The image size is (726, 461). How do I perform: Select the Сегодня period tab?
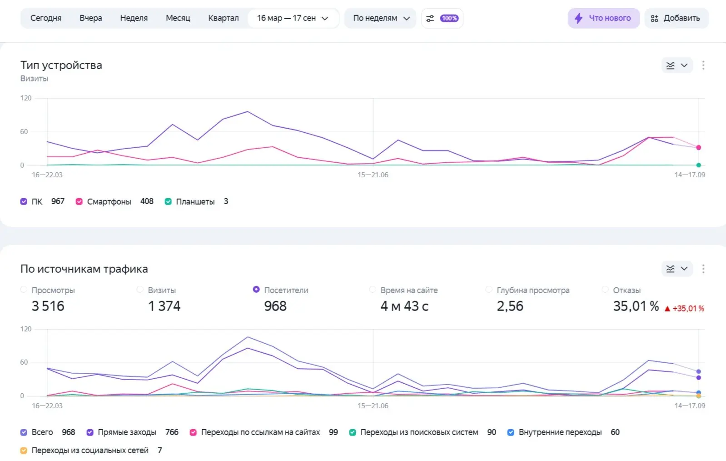[46, 18]
